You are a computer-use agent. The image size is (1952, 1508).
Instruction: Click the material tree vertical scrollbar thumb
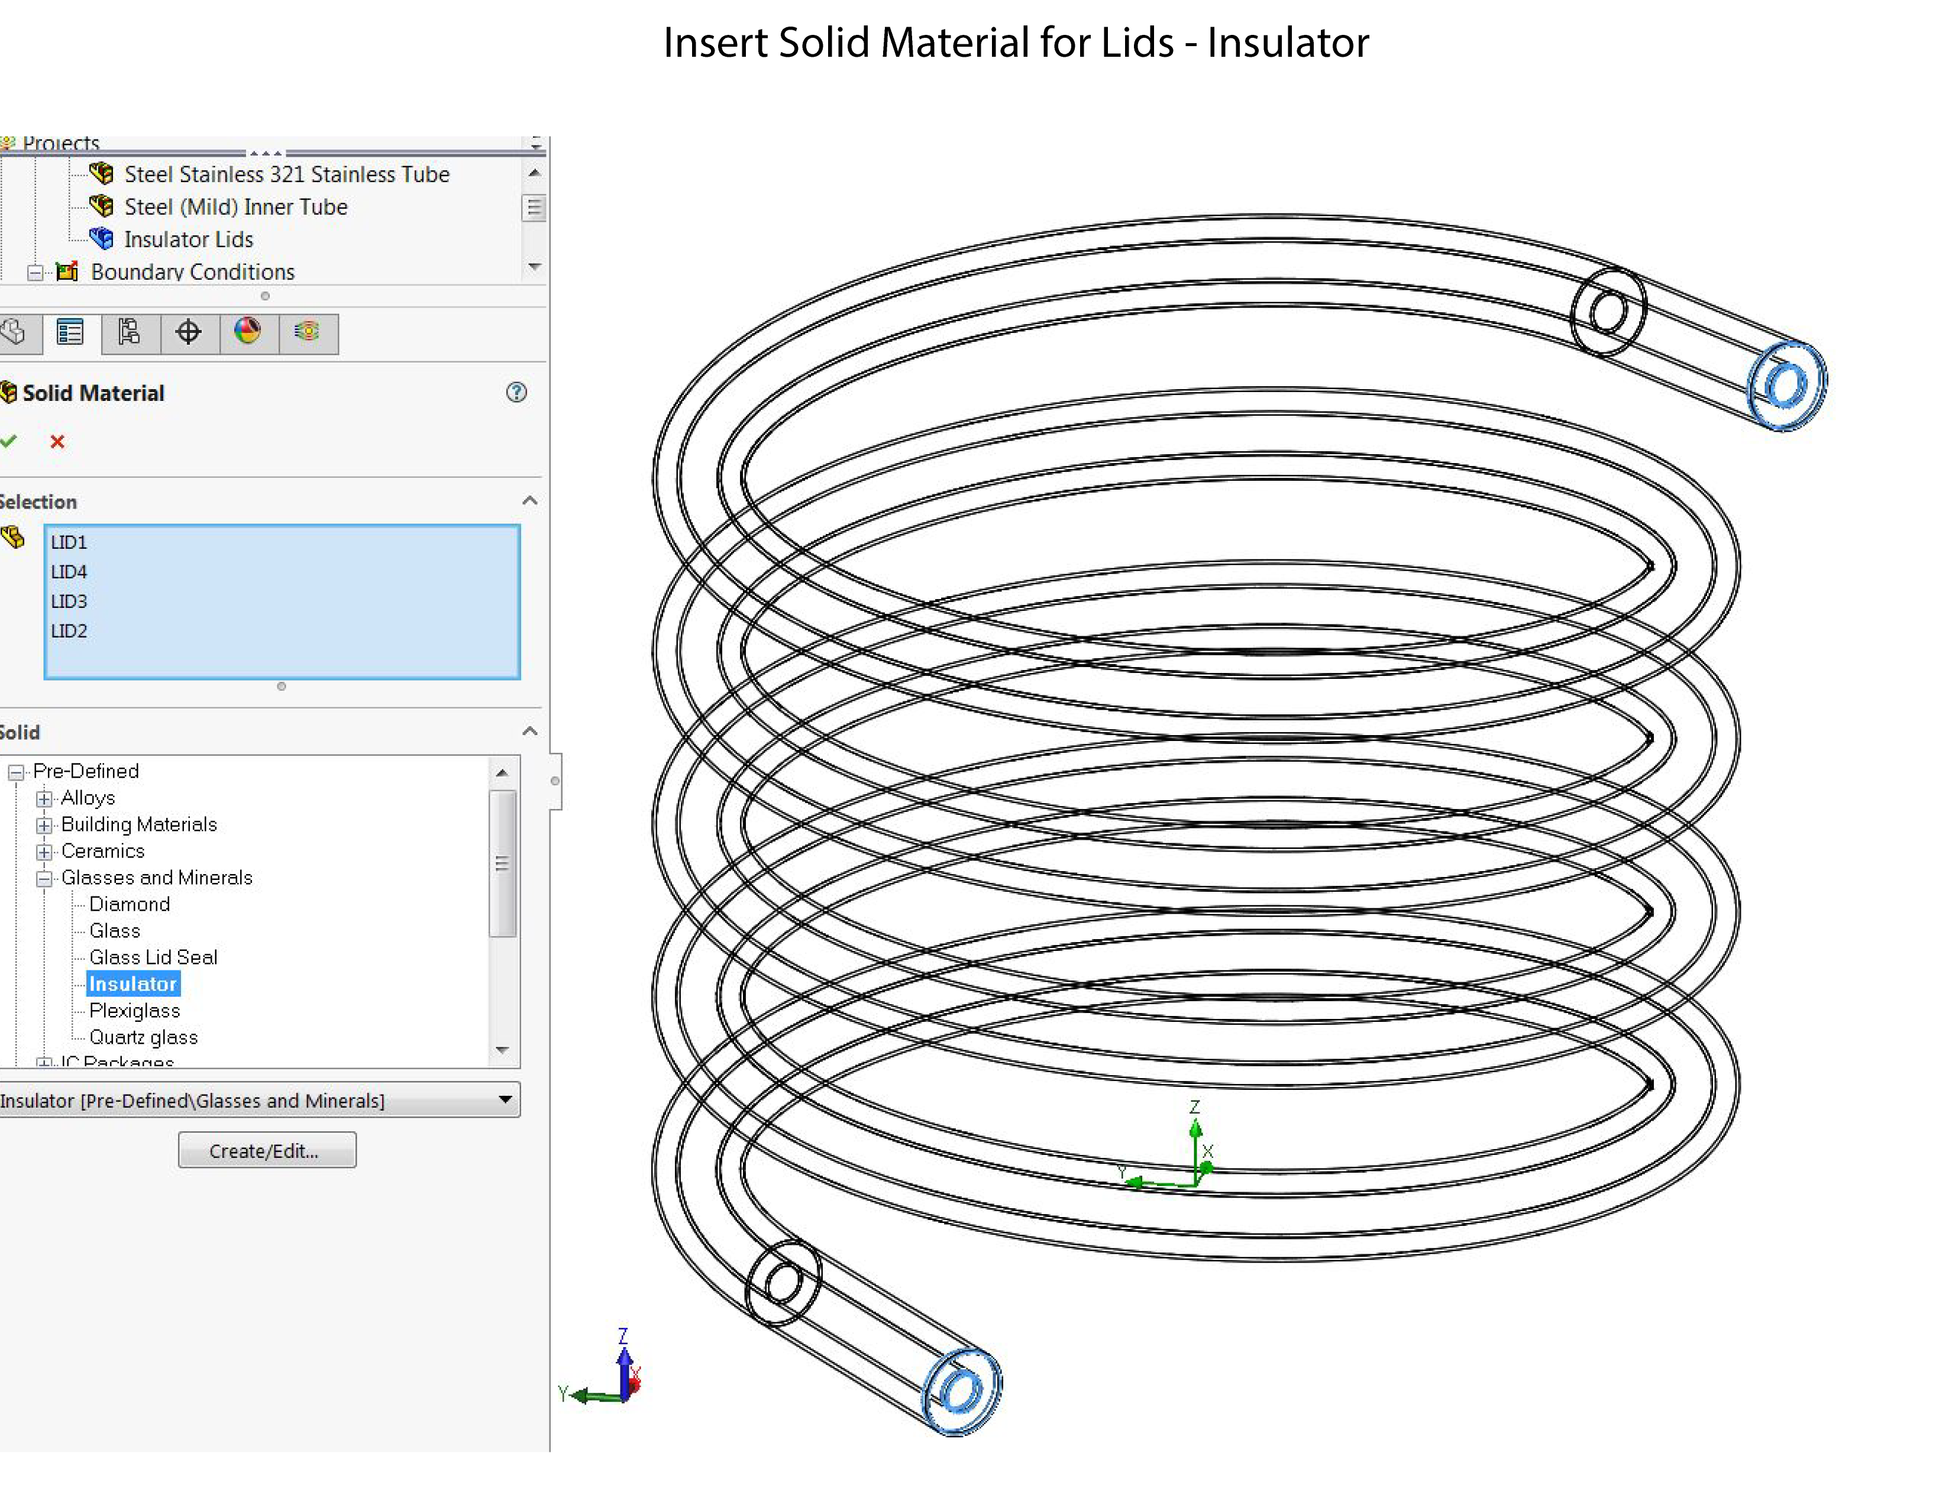[x=502, y=862]
